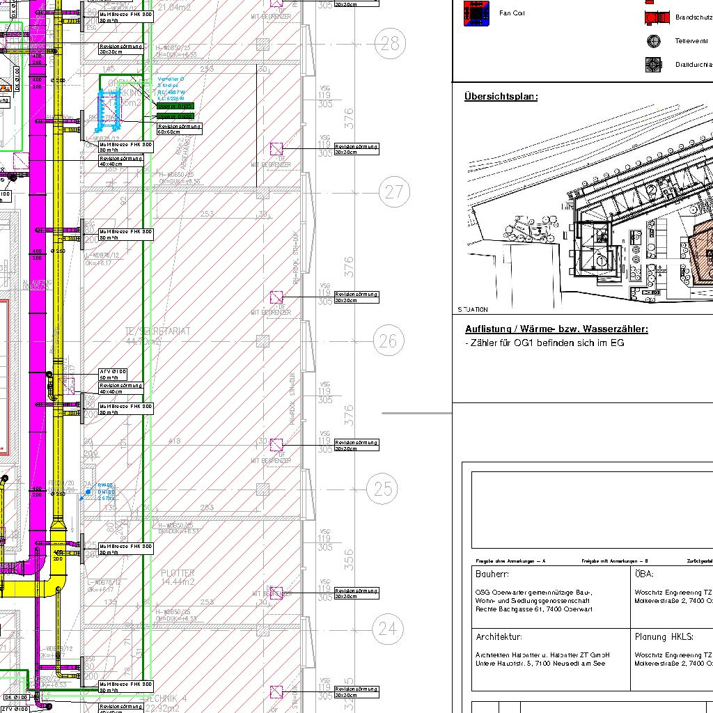713x713 pixels.
Task: Click the 'TE/SEKRETARIAT' room label
Action: [157, 331]
